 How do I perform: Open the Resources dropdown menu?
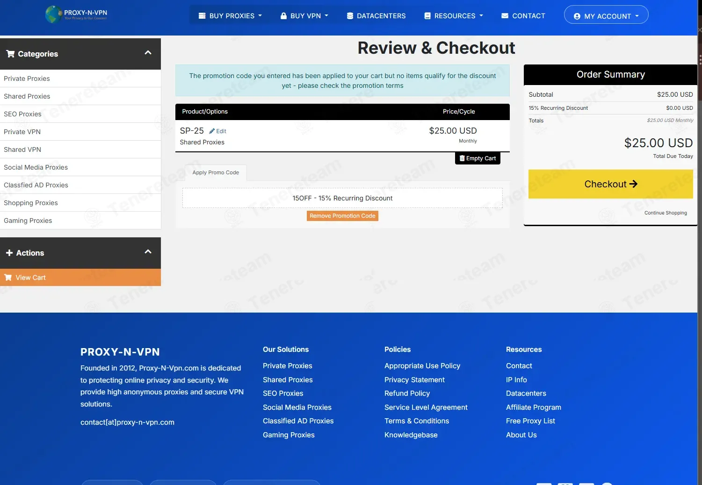(454, 16)
